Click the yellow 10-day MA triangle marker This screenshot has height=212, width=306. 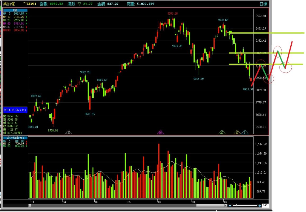(x=237, y=132)
